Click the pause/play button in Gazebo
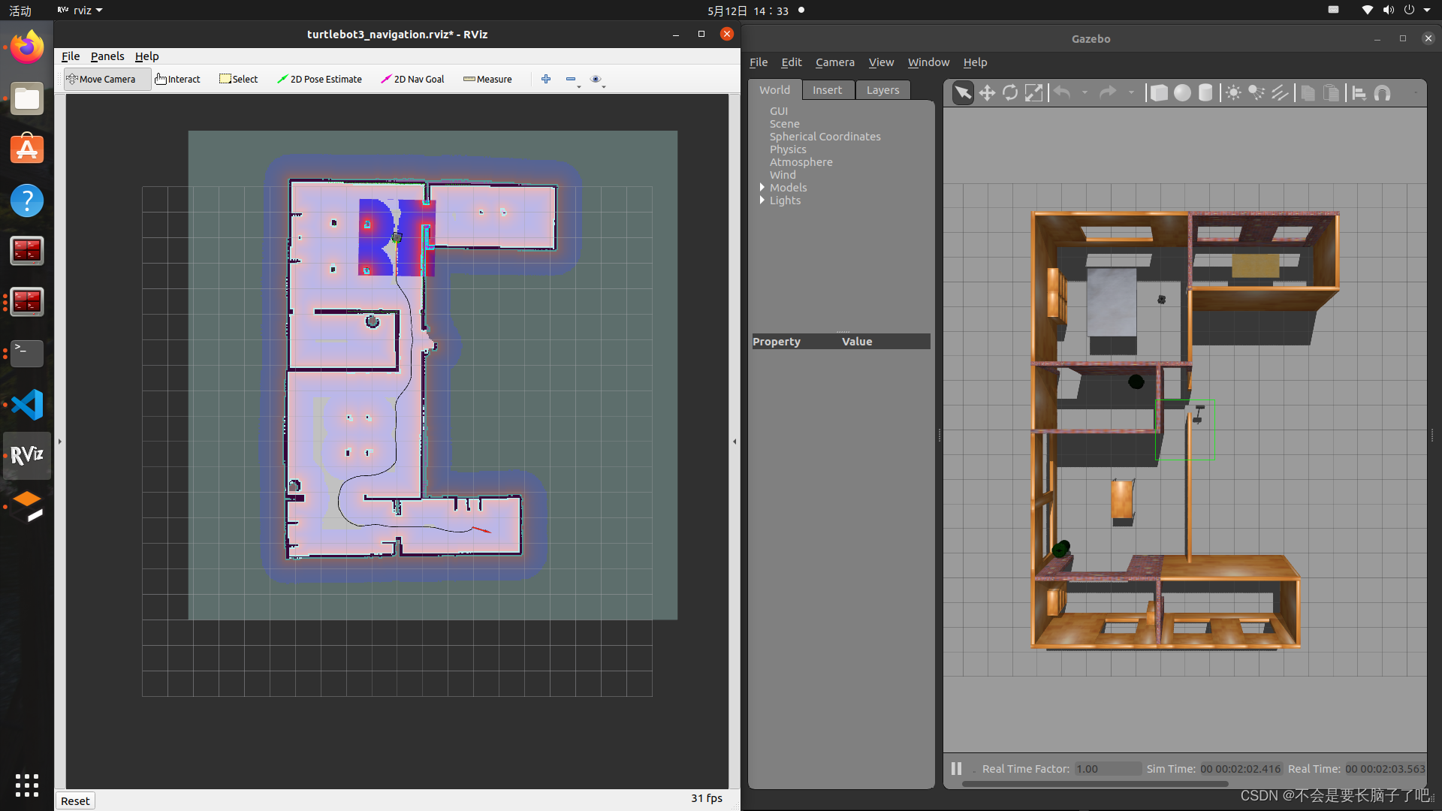The height and width of the screenshot is (811, 1442). 957,768
